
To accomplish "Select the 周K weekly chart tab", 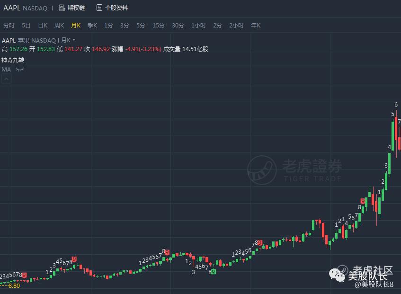I will (59, 25).
